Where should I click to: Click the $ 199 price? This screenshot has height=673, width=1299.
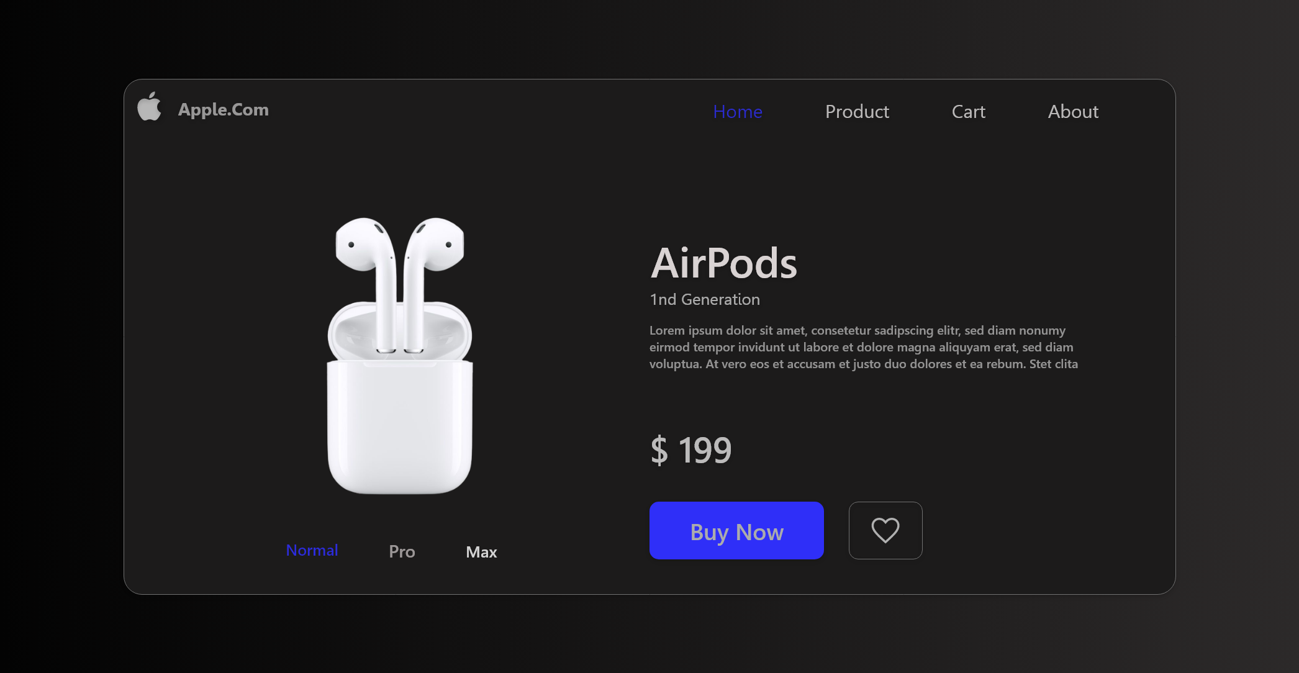pos(691,450)
